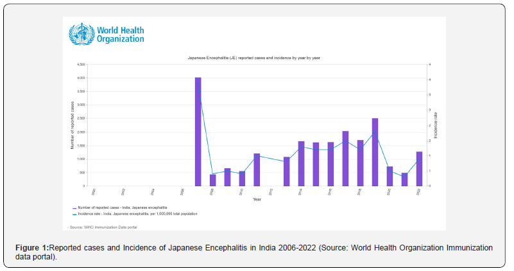This screenshot has width=514, height=271.
Task: Click the World Health Organization emblem icon
Action: coord(81,34)
